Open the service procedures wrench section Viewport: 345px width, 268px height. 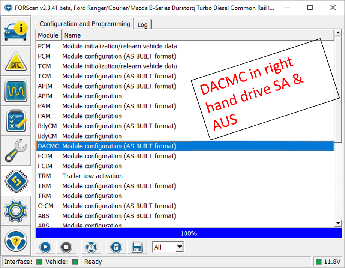point(16,151)
